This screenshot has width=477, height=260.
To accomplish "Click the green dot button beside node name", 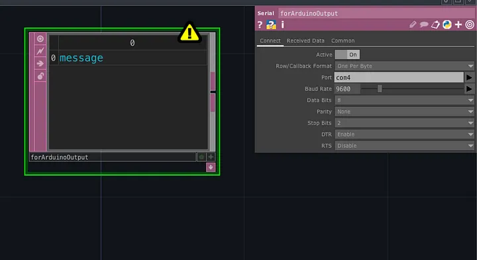I will [x=201, y=157].
